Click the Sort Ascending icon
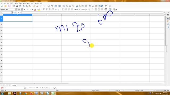Image resolution: width=170 pixels, height=95 pixels. click(67, 6)
